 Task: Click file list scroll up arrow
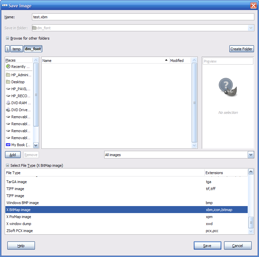coord(194,60)
